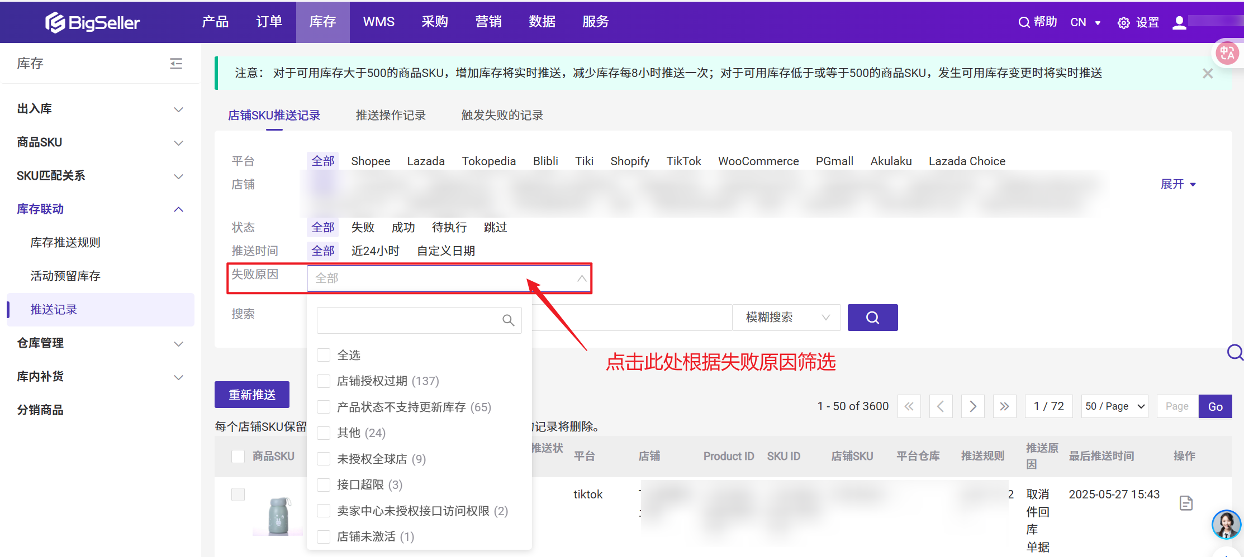1244x557 pixels.
Task: Filter platform by Shopee
Action: pos(371,161)
